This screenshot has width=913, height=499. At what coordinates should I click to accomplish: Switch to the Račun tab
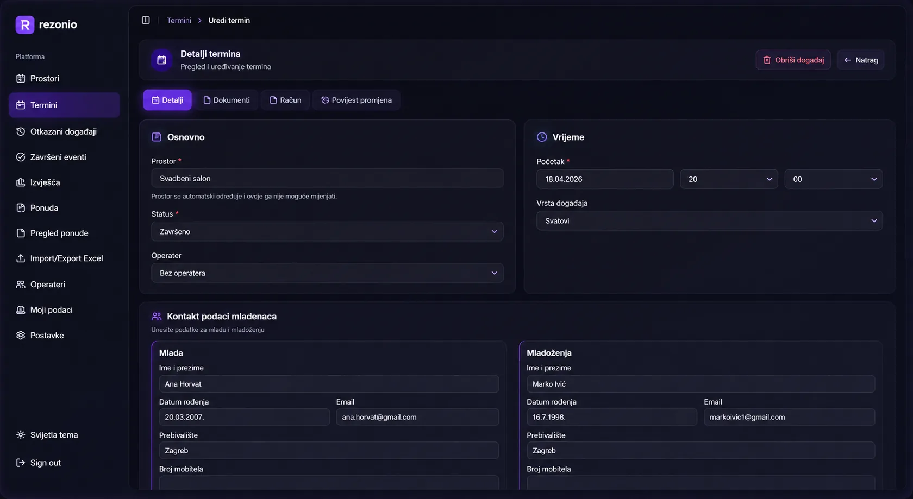click(x=285, y=100)
